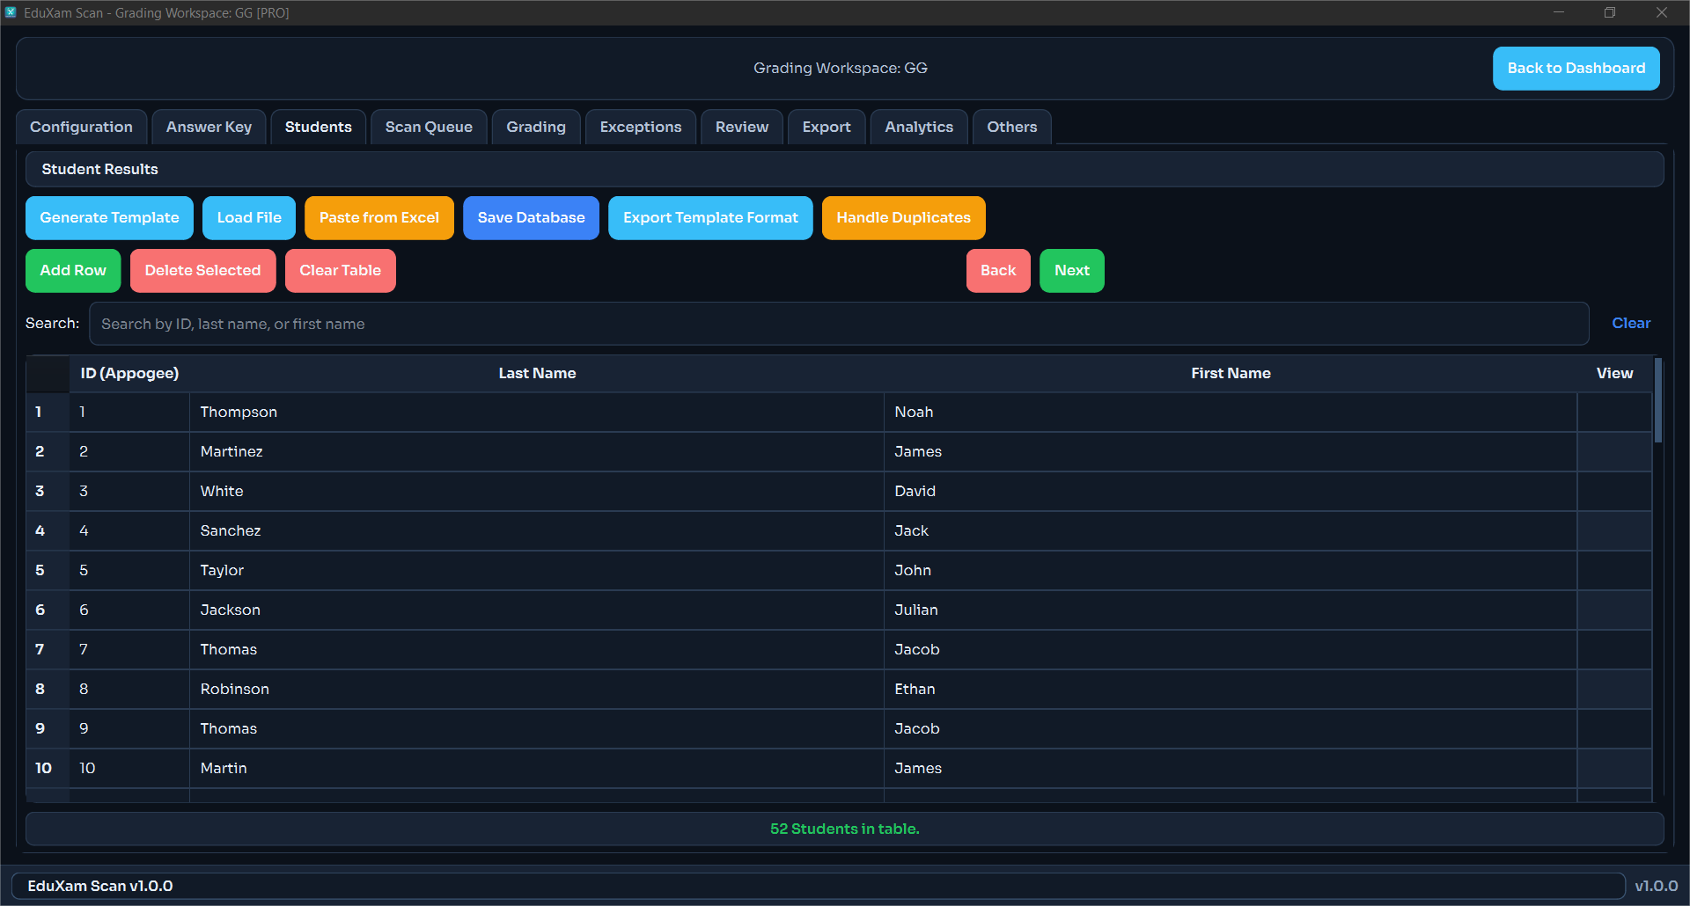Open the Analytics tab

[918, 127]
